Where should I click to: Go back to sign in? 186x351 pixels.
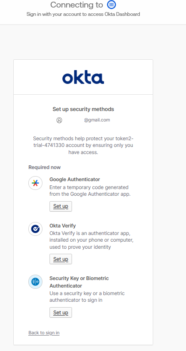pyautogui.click(x=44, y=333)
